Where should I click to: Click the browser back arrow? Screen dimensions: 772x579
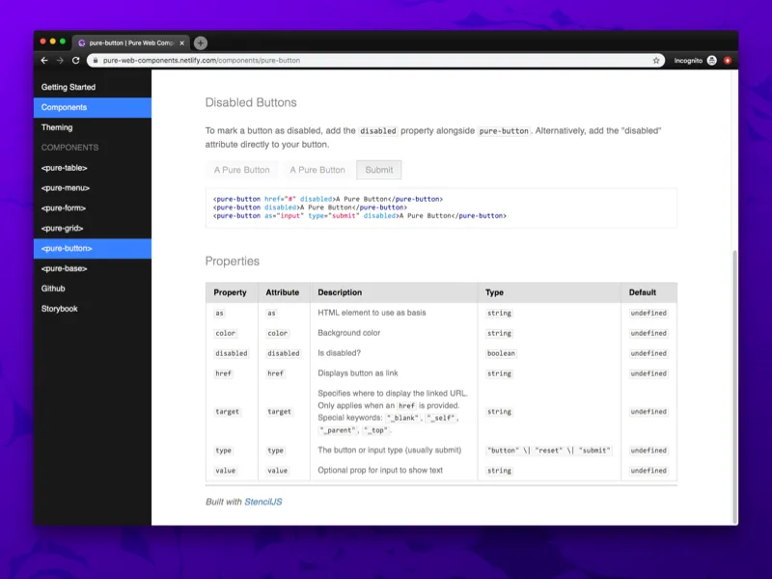tap(44, 60)
